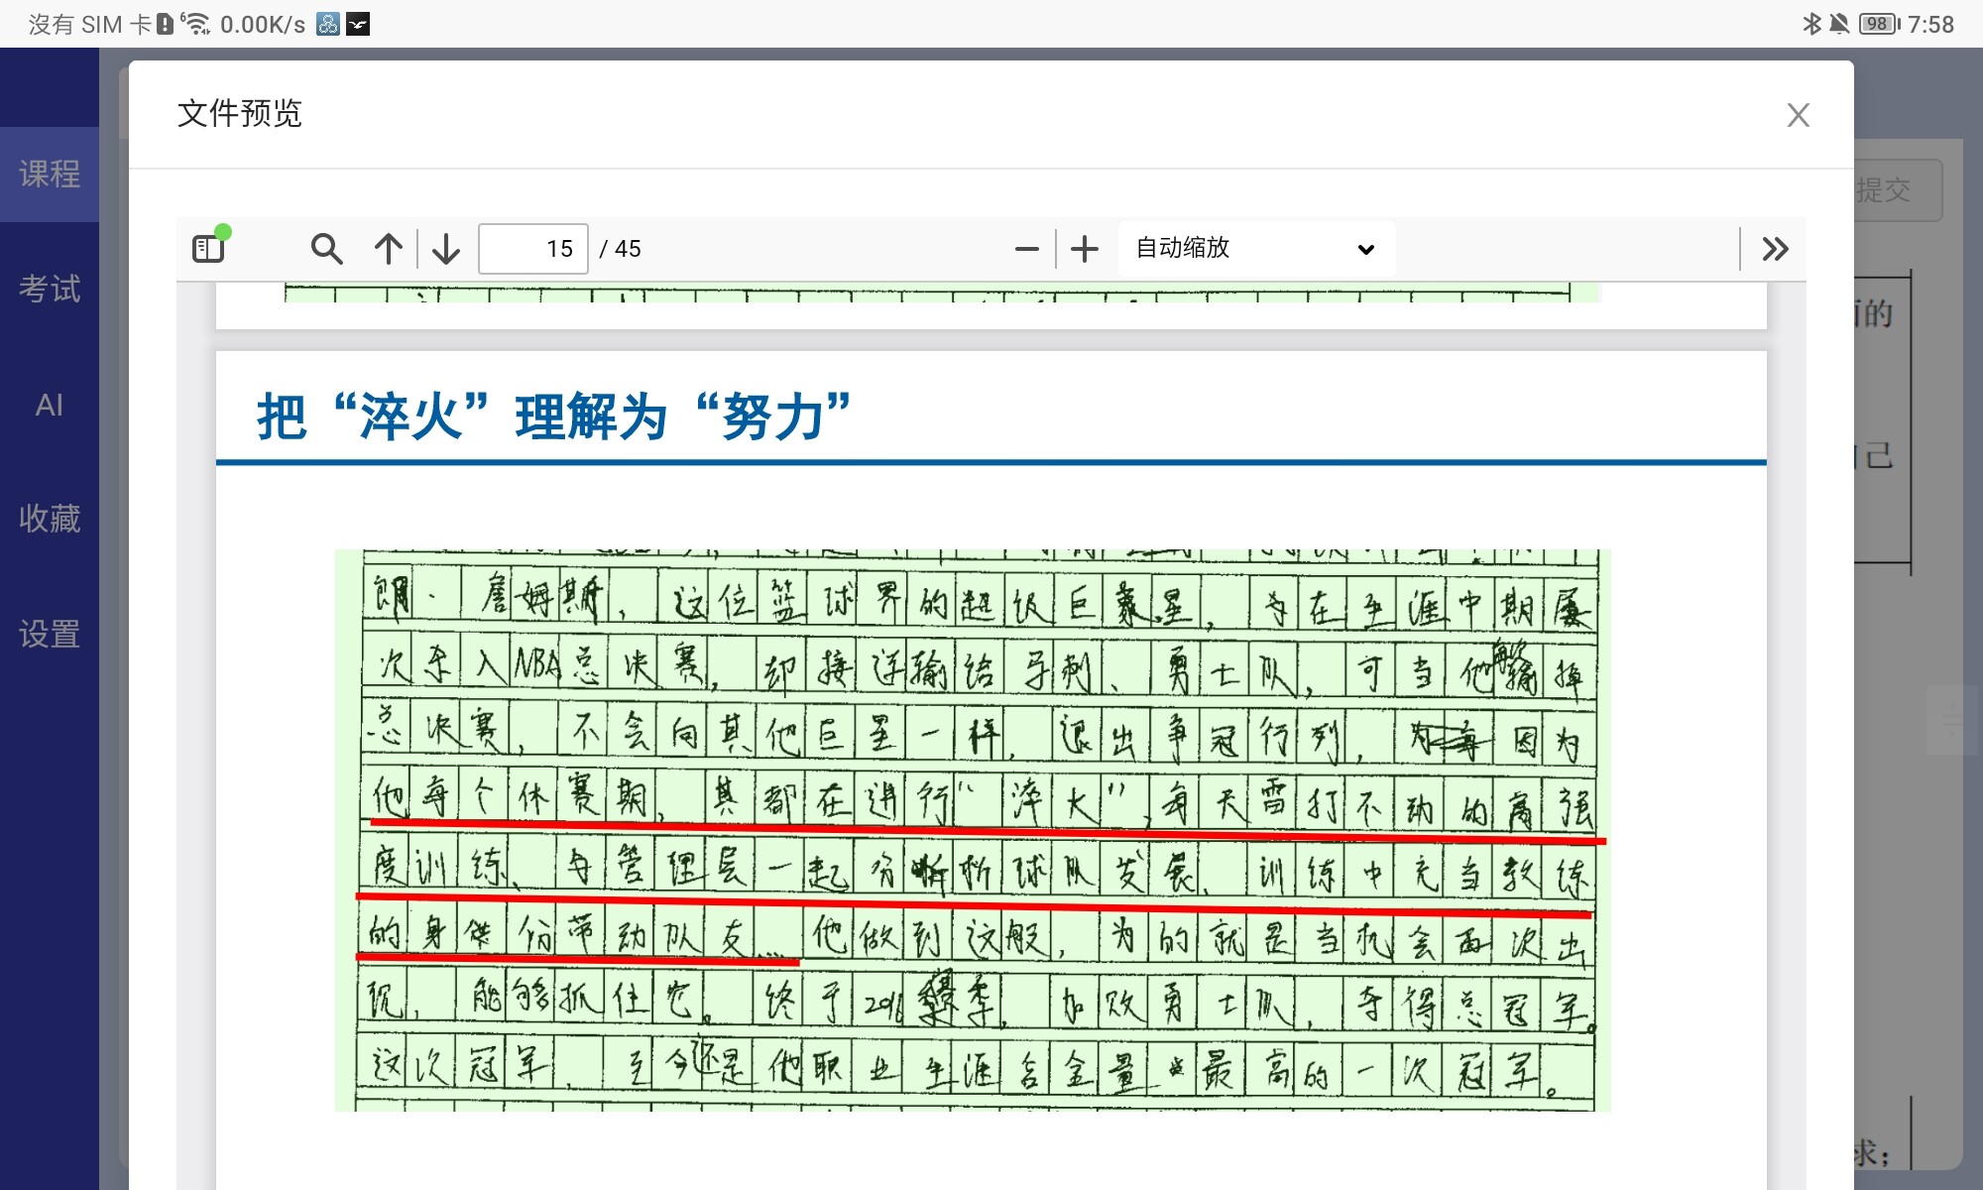
Task: Toggle the PDF sidebar panel
Action: [209, 248]
